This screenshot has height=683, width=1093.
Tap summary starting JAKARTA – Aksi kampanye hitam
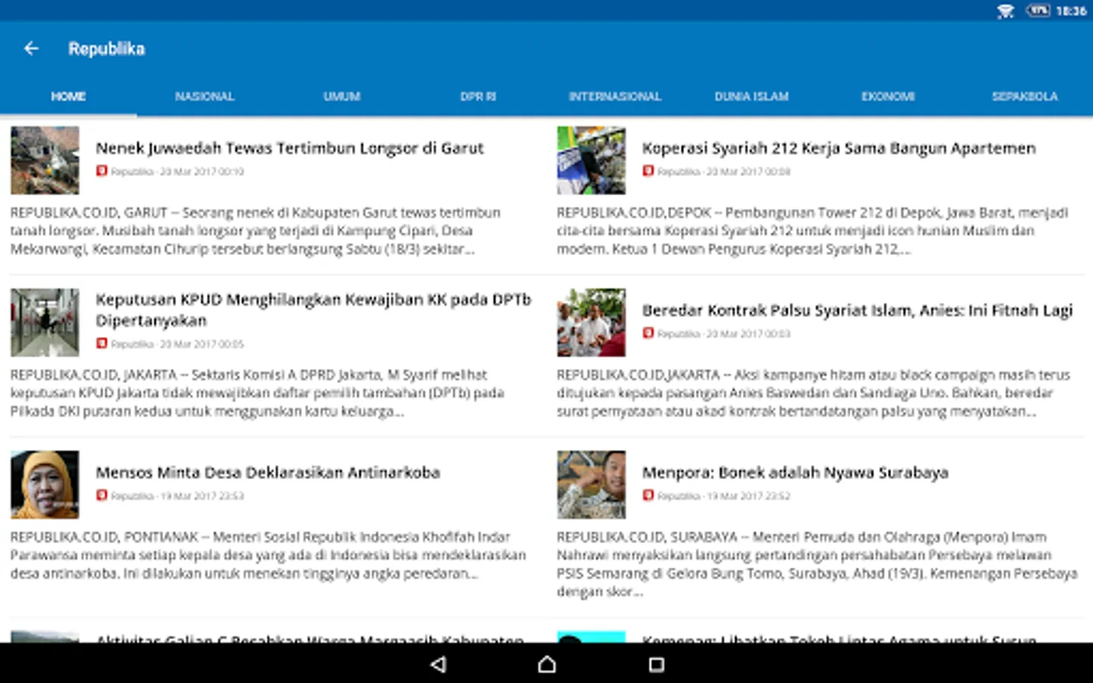pos(814,393)
